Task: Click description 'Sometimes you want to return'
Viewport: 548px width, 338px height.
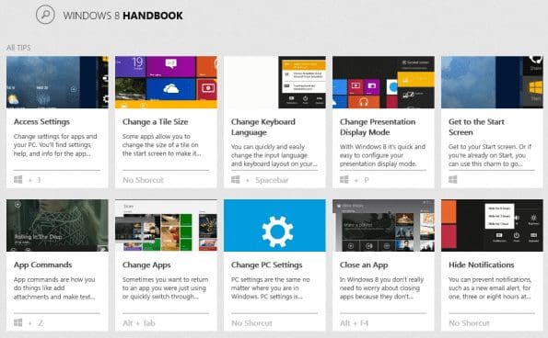Action: coord(165,288)
